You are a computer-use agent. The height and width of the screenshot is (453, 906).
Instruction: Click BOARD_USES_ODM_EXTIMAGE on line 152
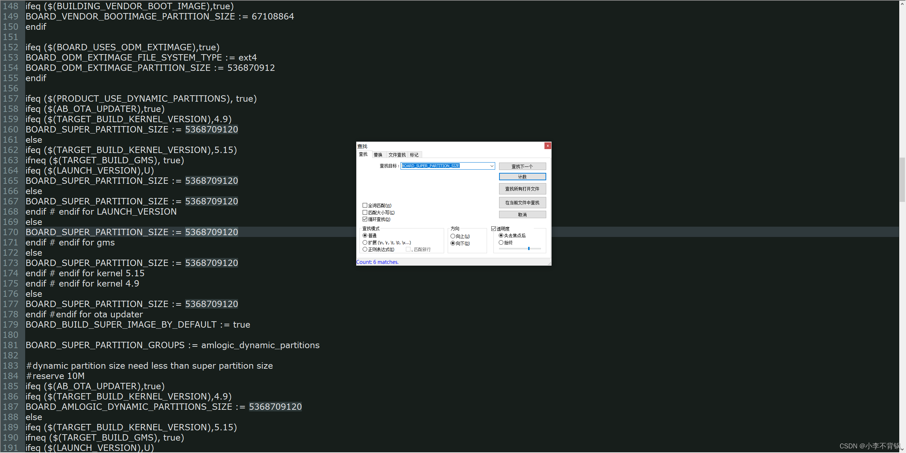pos(125,47)
